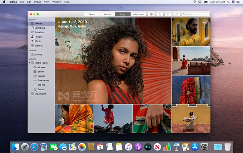Open the Window menu
Viewport: 243px width, 153px height.
click(x=57, y=2)
